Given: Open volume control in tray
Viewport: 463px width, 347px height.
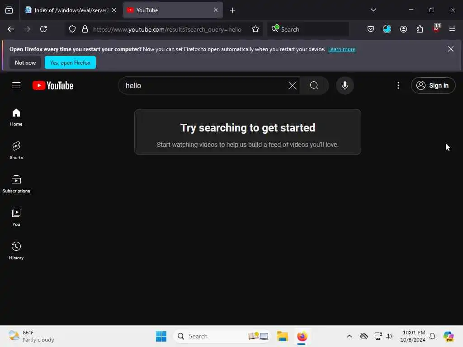Looking at the screenshot, I should (388, 336).
